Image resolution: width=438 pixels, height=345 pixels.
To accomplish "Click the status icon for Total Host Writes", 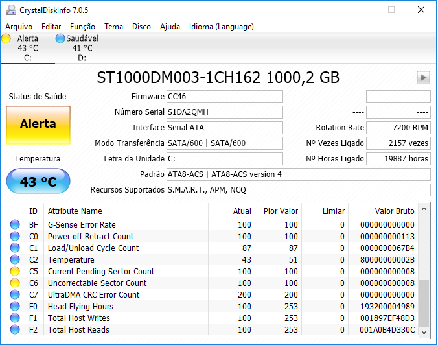I will (15, 318).
